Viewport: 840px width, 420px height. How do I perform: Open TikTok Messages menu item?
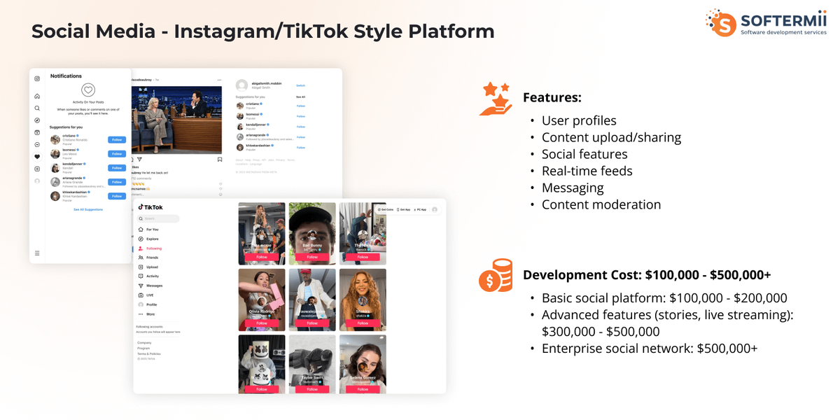pos(150,286)
